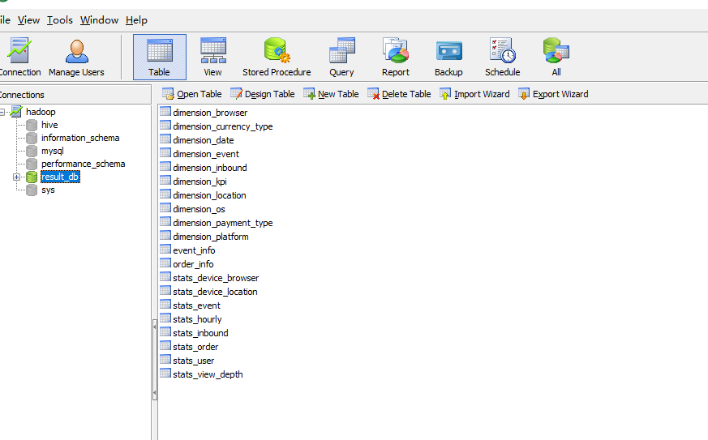Select table dimension_browser

pos(210,113)
